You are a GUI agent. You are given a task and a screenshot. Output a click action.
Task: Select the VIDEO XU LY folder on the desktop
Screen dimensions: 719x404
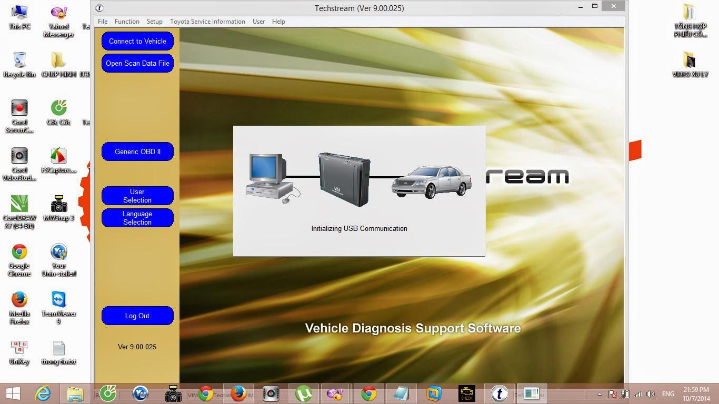pyautogui.click(x=690, y=65)
